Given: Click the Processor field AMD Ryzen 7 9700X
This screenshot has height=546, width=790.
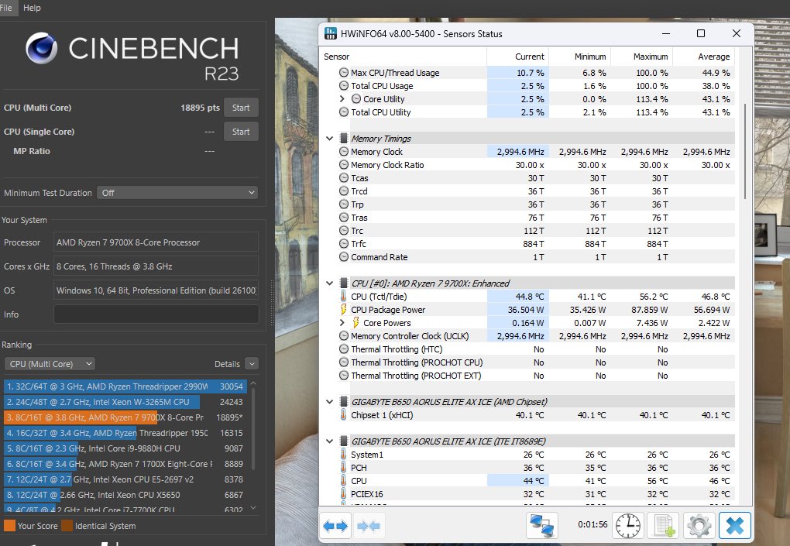Looking at the screenshot, I should tap(156, 242).
